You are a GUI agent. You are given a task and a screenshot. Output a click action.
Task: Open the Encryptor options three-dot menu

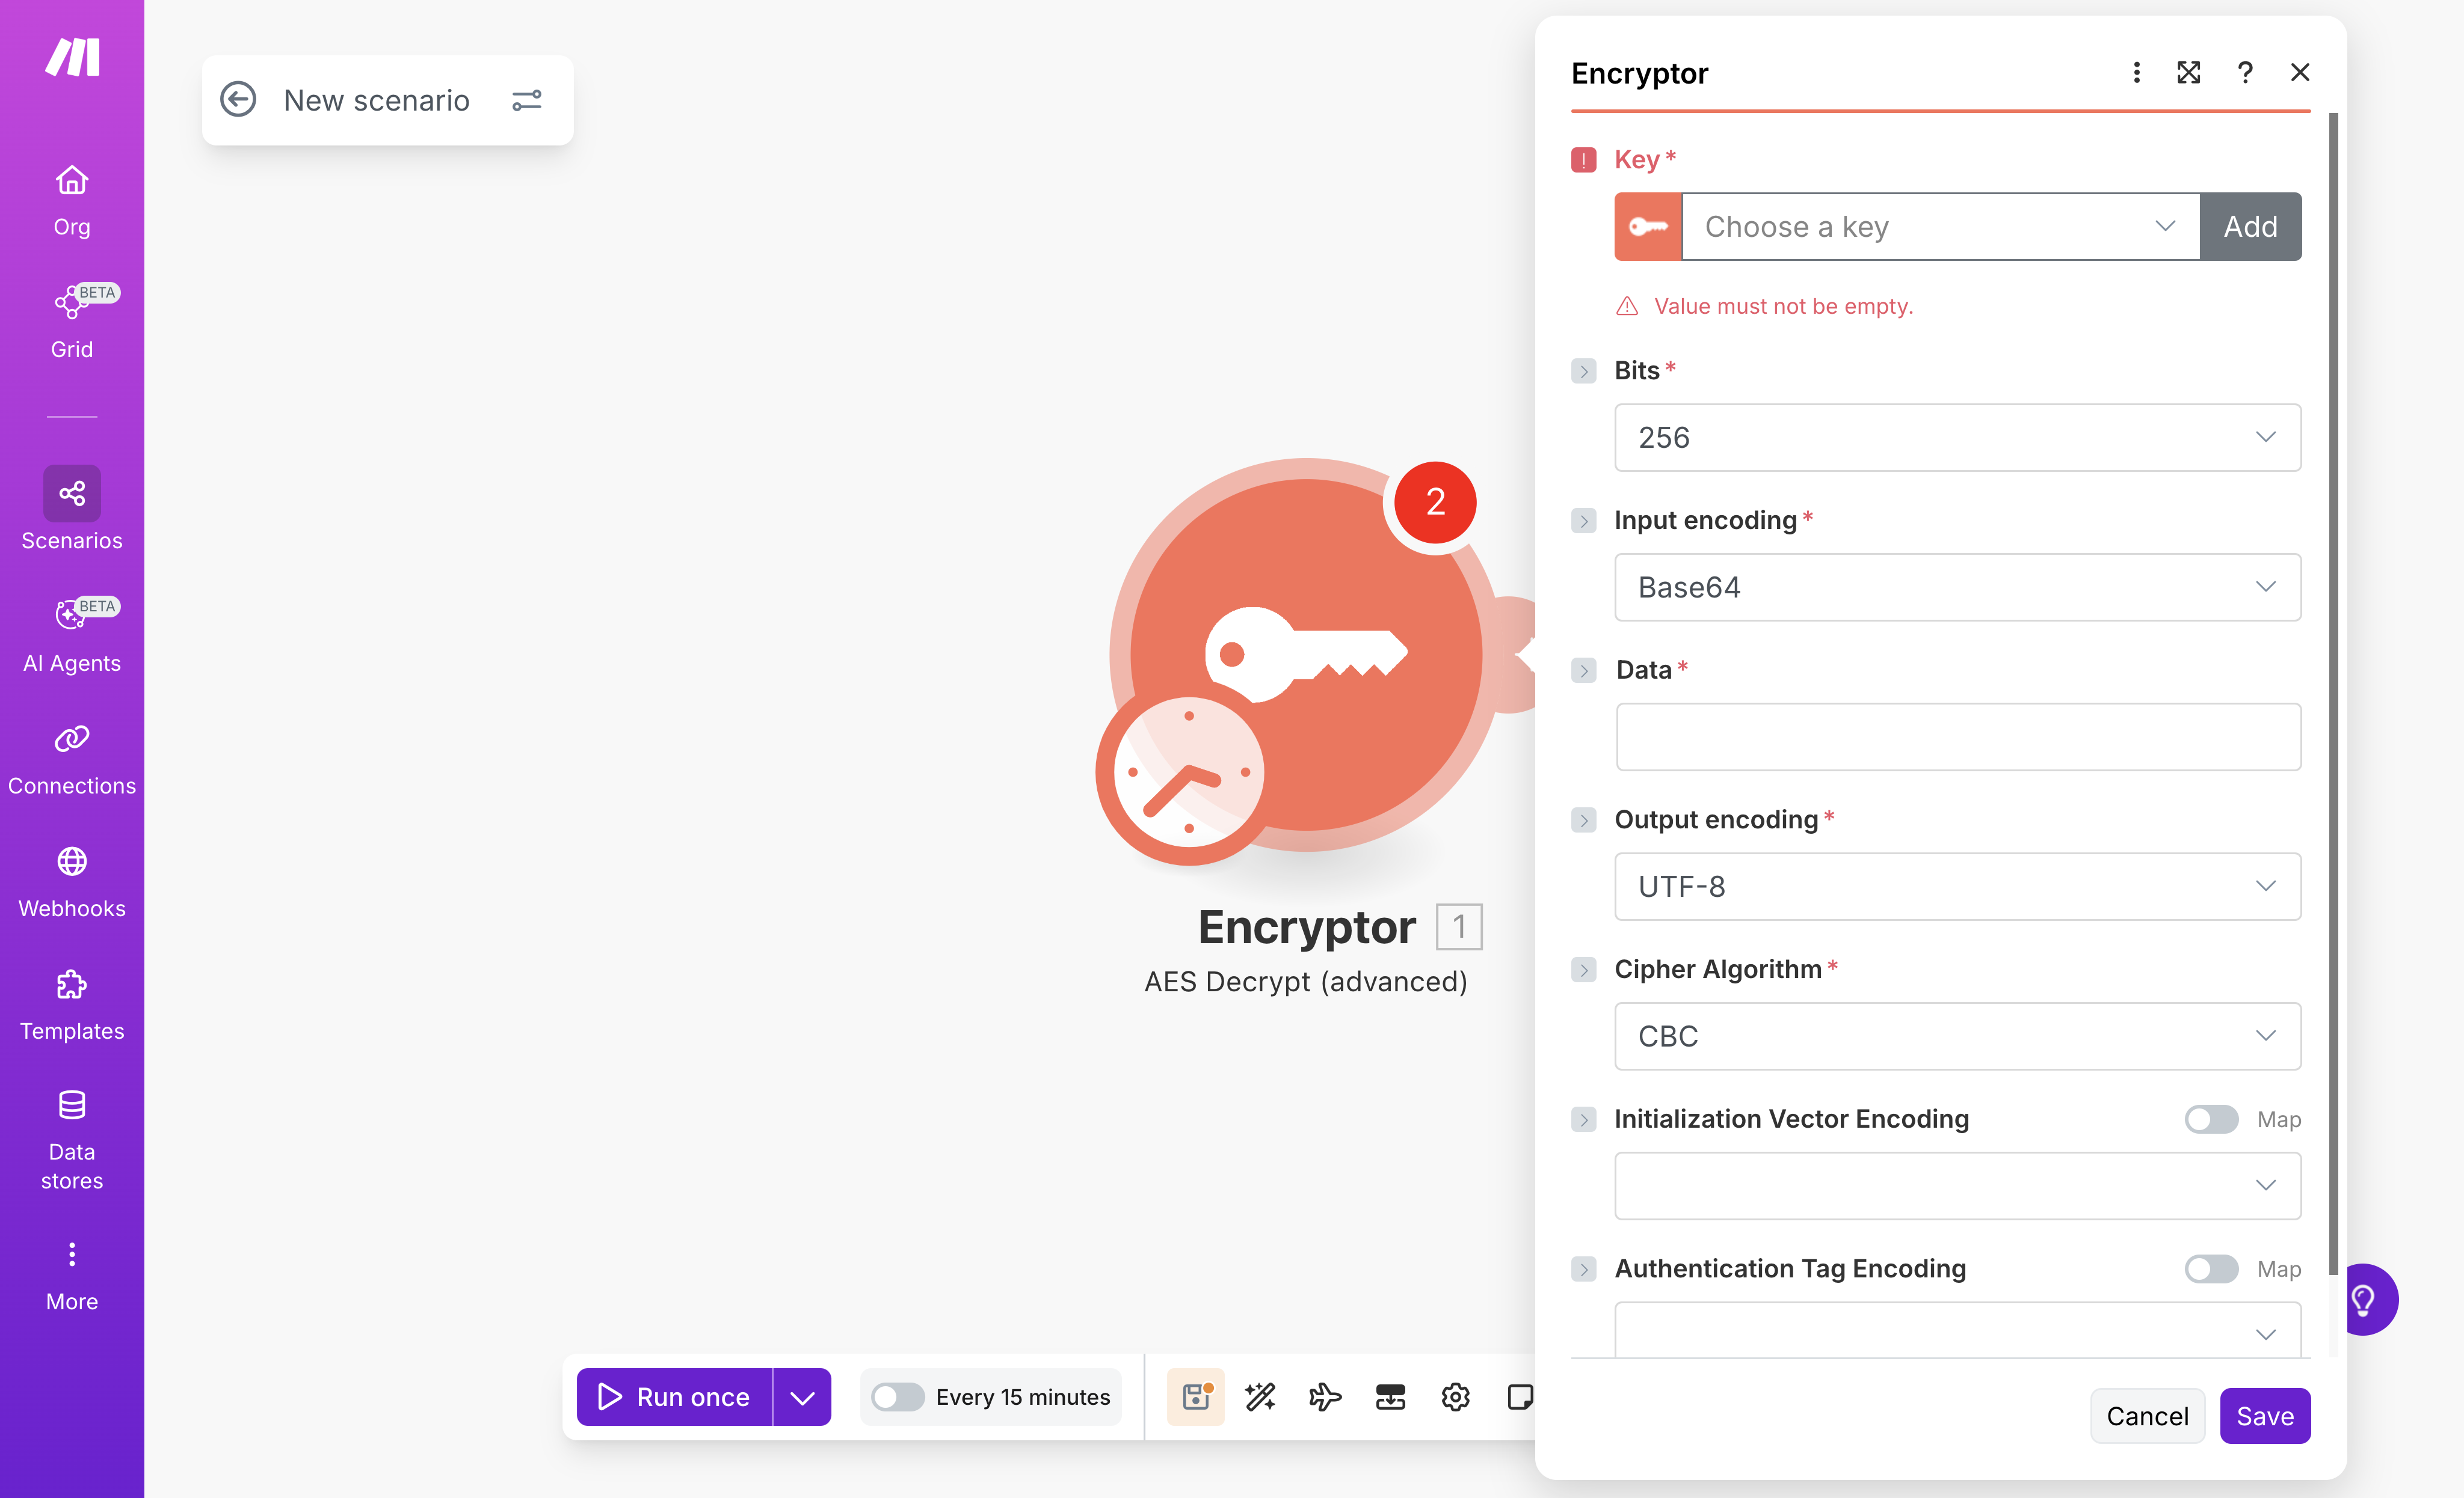point(2136,72)
